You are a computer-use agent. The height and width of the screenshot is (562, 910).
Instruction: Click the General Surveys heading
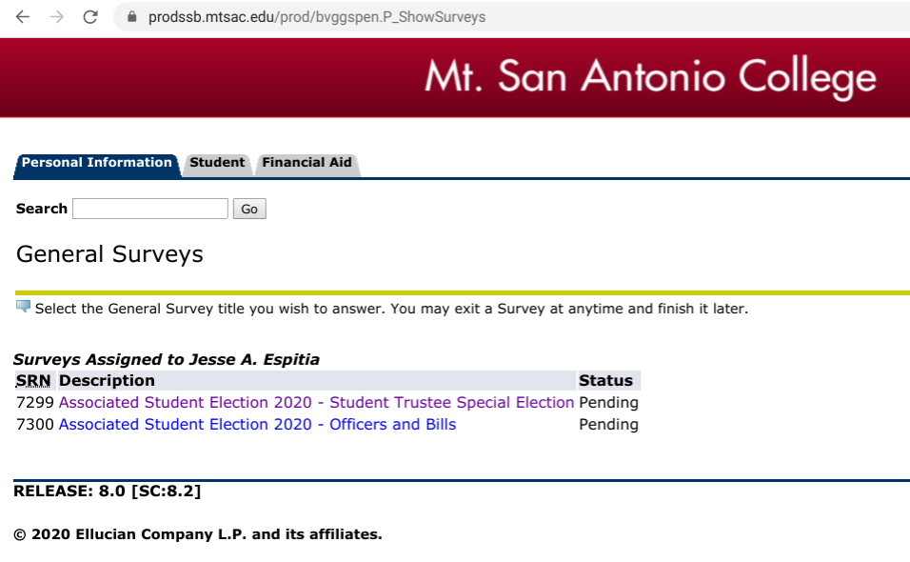coord(109,254)
